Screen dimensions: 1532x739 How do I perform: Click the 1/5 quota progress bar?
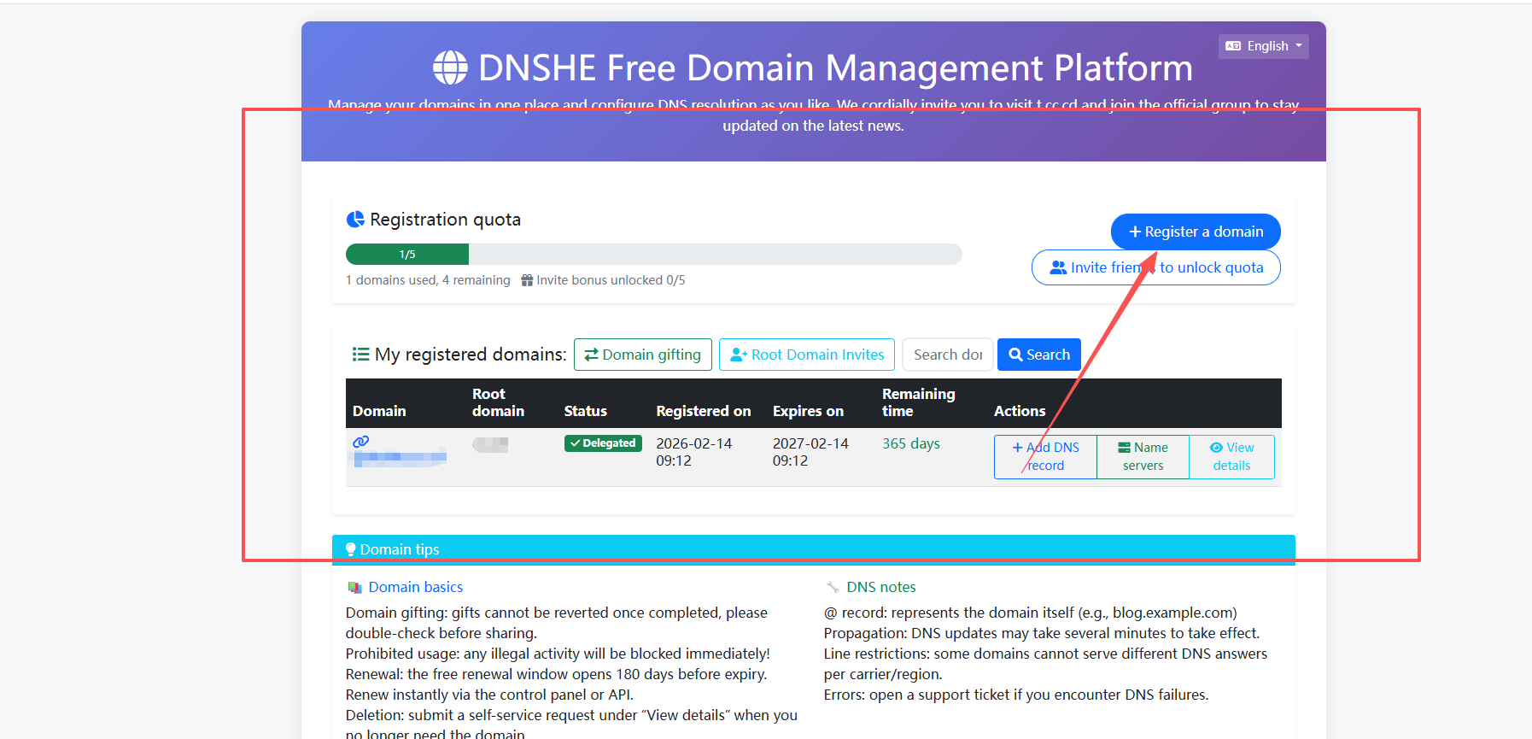click(x=407, y=255)
